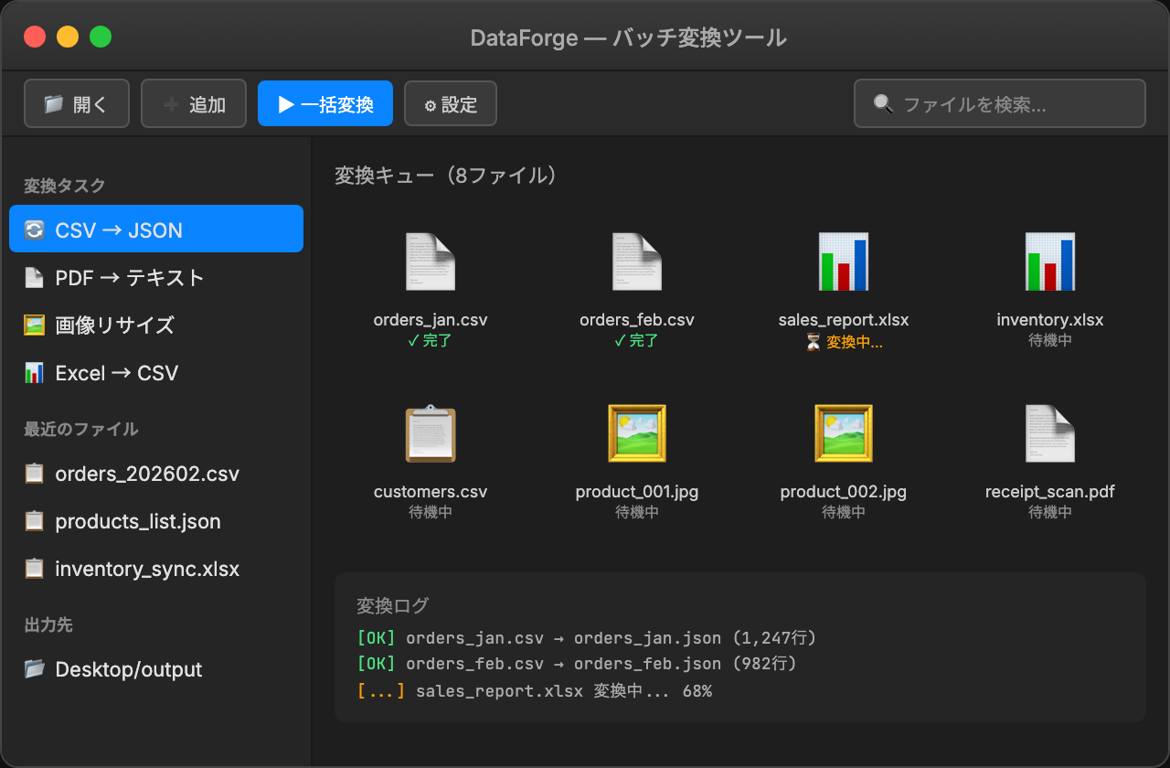Start processing with the 一括変換 button
This screenshot has height=768, width=1170.
pos(324,103)
